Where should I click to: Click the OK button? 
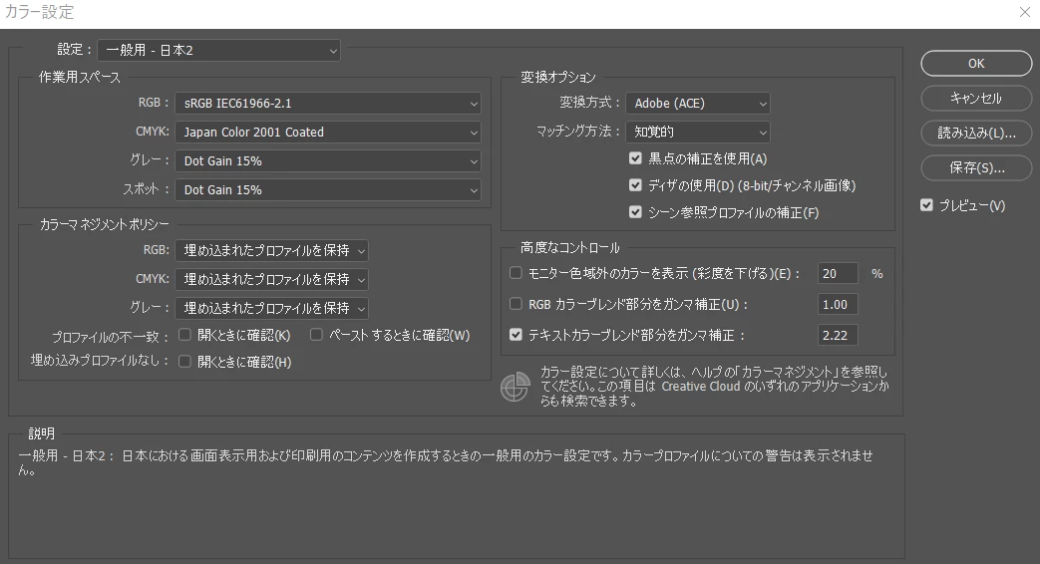click(x=975, y=64)
